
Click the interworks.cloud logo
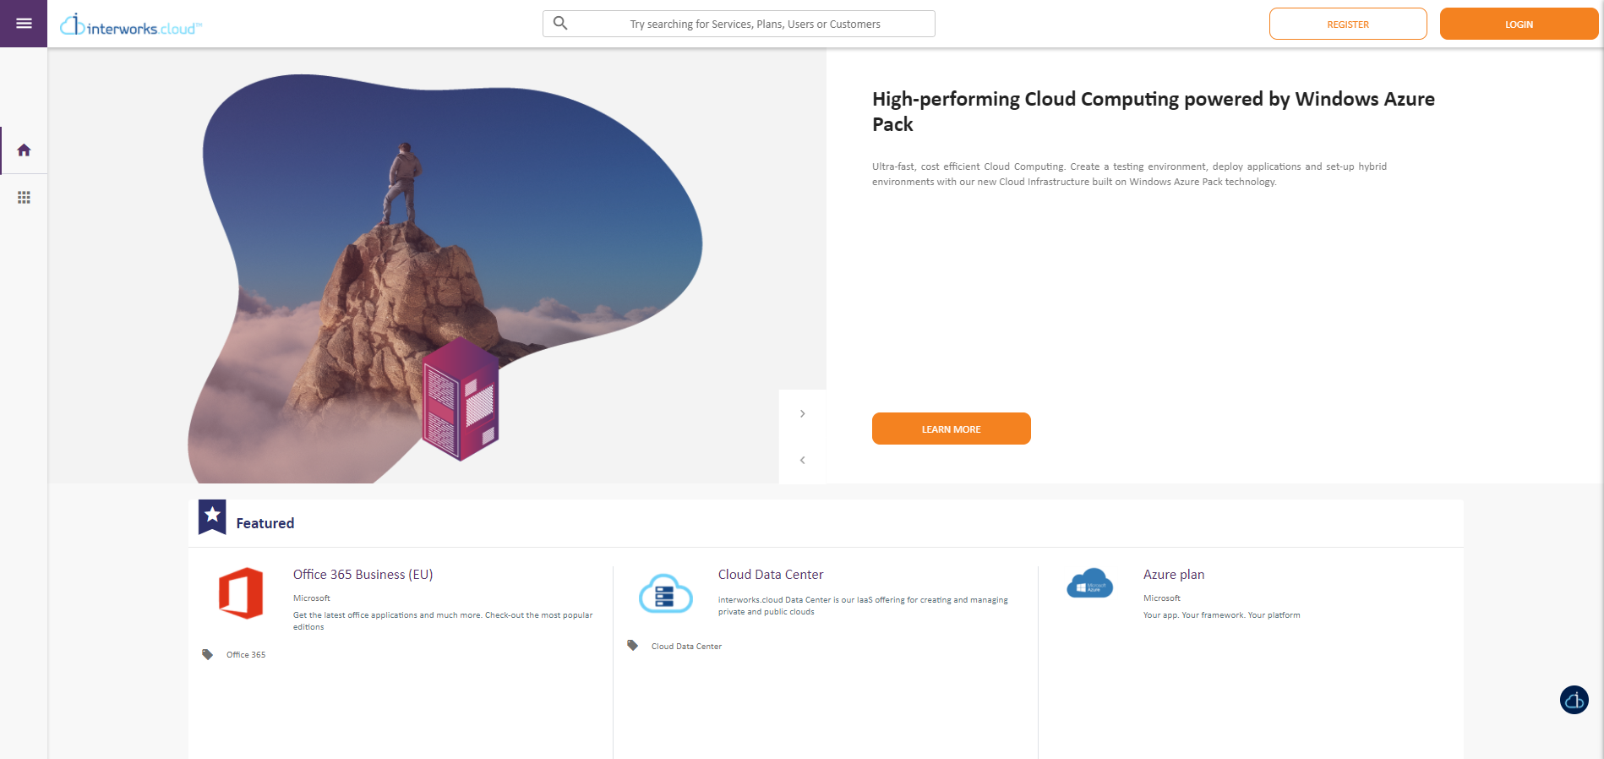pyautogui.click(x=131, y=25)
